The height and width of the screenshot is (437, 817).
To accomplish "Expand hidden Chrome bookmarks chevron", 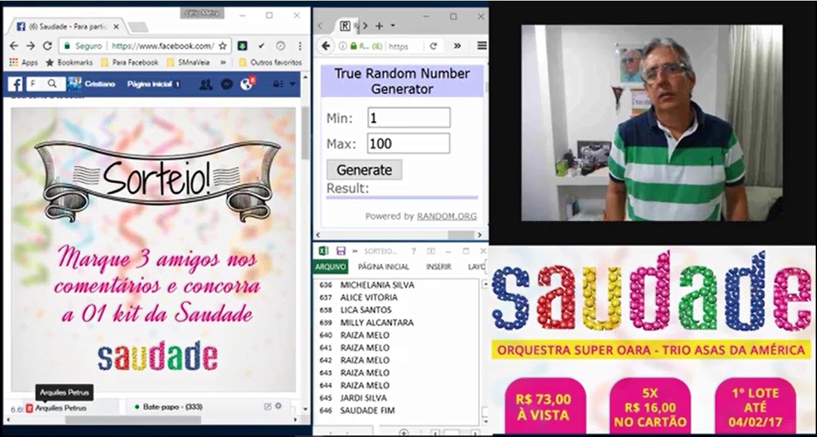I will tap(223, 63).
